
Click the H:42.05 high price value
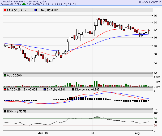(54, 4)
